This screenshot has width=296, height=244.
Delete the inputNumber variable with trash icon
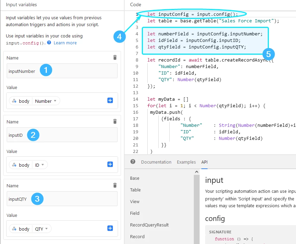click(x=115, y=57)
